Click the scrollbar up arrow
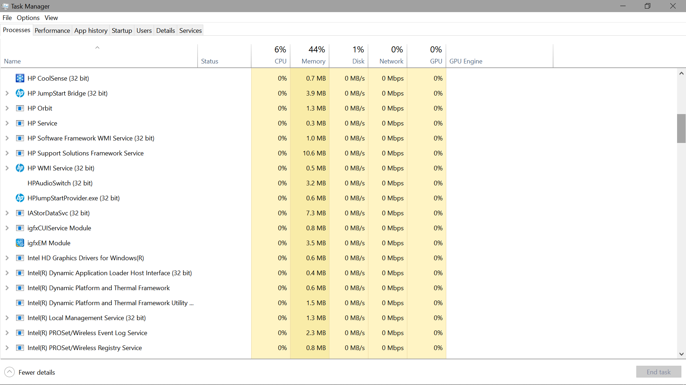The height and width of the screenshot is (385, 686). [x=681, y=73]
